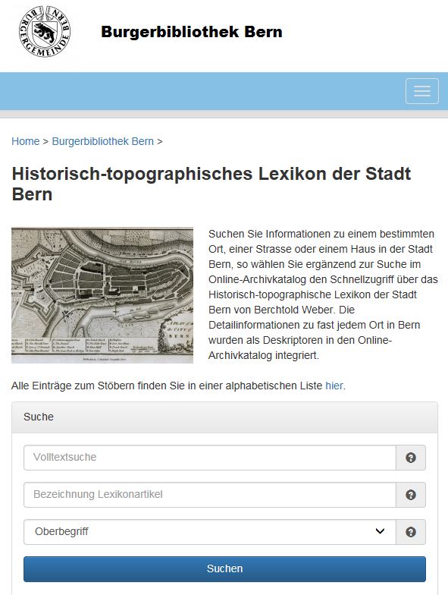This screenshot has width=448, height=595.
Task: Click the blue Suchen button
Action: (224, 569)
